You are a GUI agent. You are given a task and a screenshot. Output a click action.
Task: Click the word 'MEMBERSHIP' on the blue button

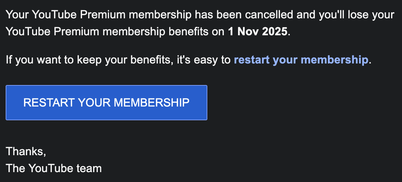point(152,103)
